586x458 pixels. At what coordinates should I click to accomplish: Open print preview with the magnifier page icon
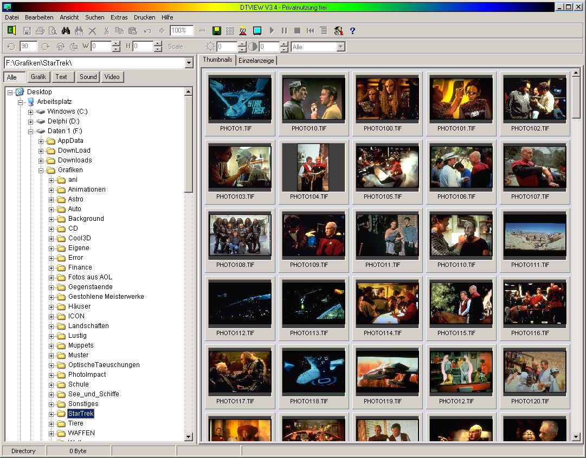tap(53, 31)
